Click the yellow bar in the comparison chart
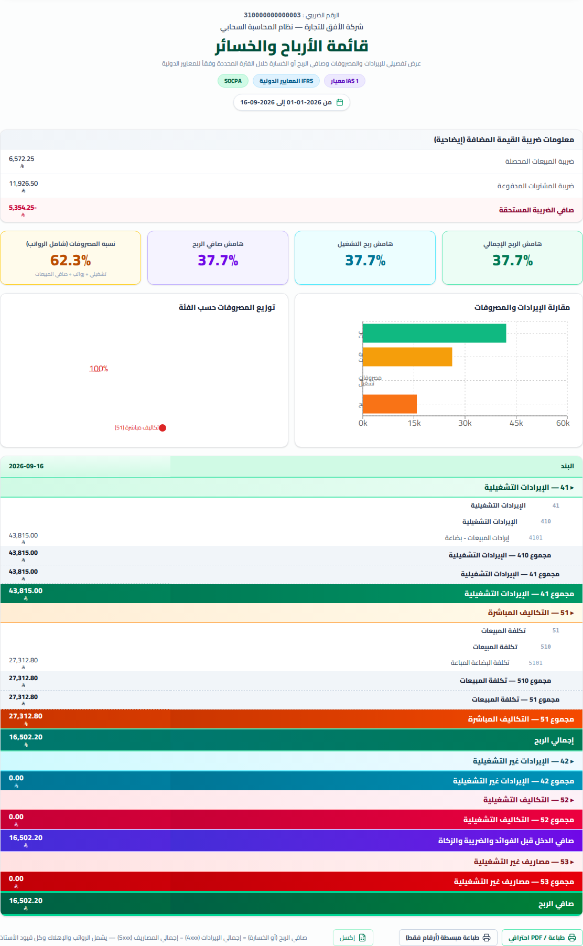 tap(407, 357)
